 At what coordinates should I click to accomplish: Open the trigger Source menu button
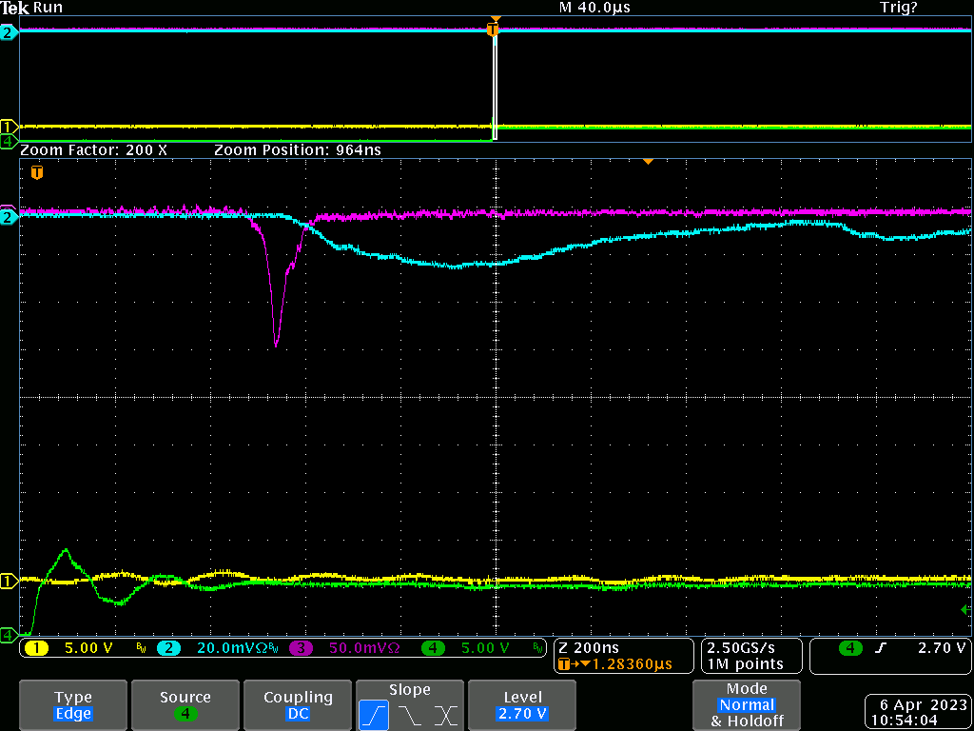tap(185, 705)
